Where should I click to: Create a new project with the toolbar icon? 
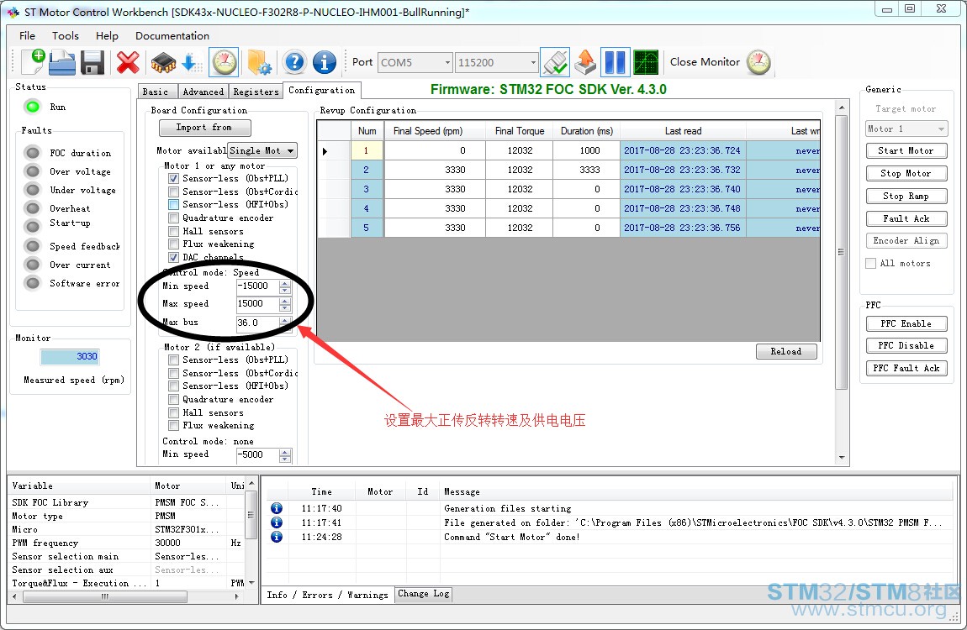(x=33, y=62)
